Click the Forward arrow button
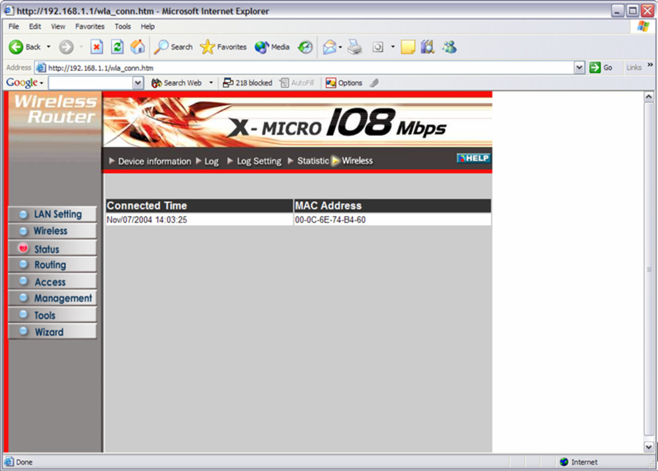 (66, 47)
